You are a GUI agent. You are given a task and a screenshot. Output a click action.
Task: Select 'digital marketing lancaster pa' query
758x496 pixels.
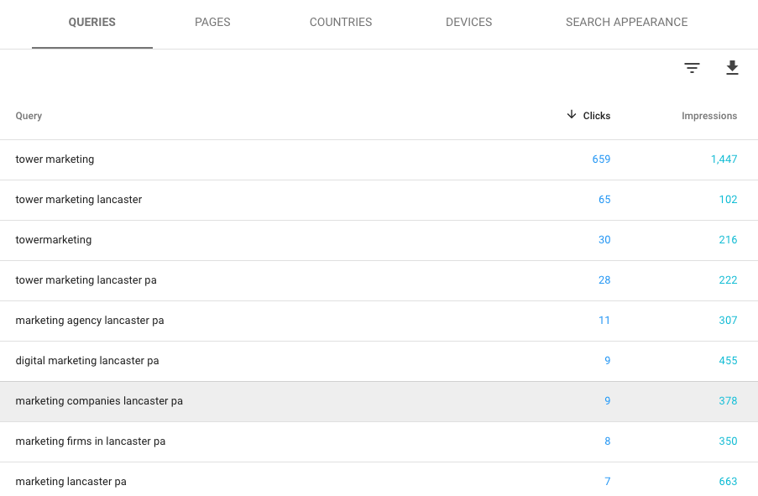click(87, 361)
